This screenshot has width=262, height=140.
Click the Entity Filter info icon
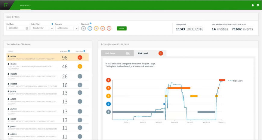point(52,24)
